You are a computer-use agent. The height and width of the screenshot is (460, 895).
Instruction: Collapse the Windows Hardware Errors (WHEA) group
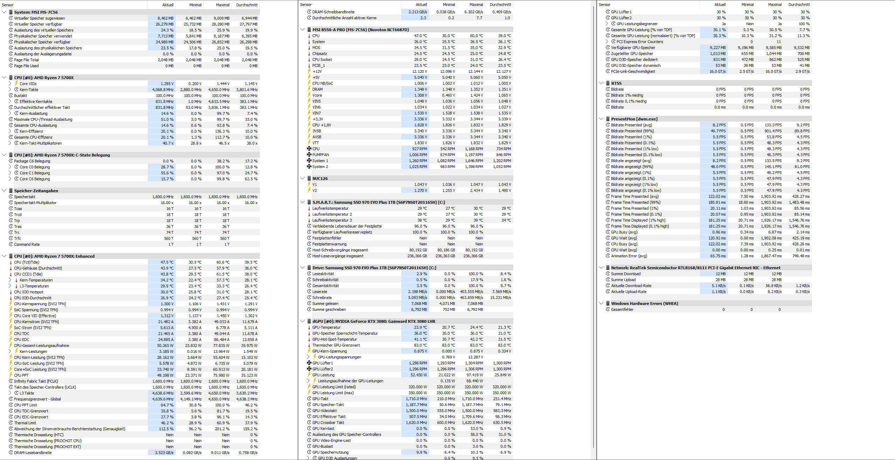601,304
